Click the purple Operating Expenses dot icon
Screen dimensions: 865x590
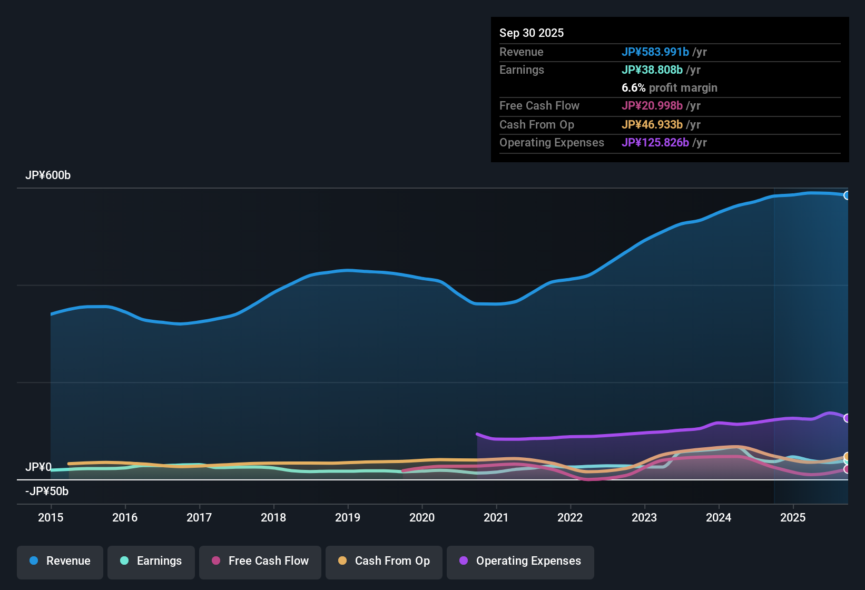tap(463, 561)
